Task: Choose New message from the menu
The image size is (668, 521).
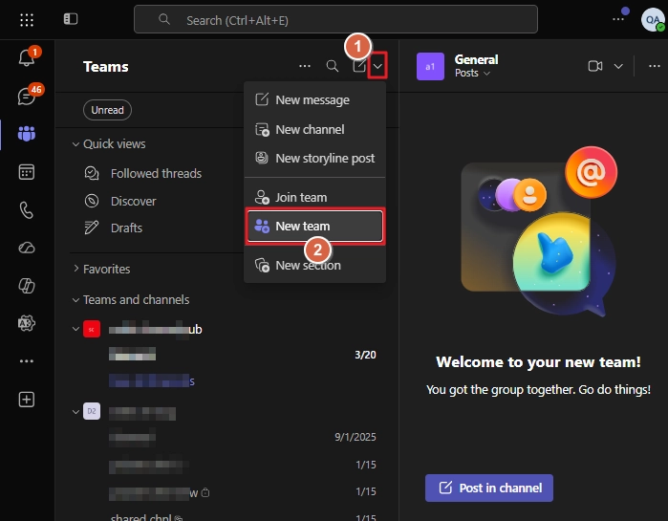Action: (x=314, y=99)
